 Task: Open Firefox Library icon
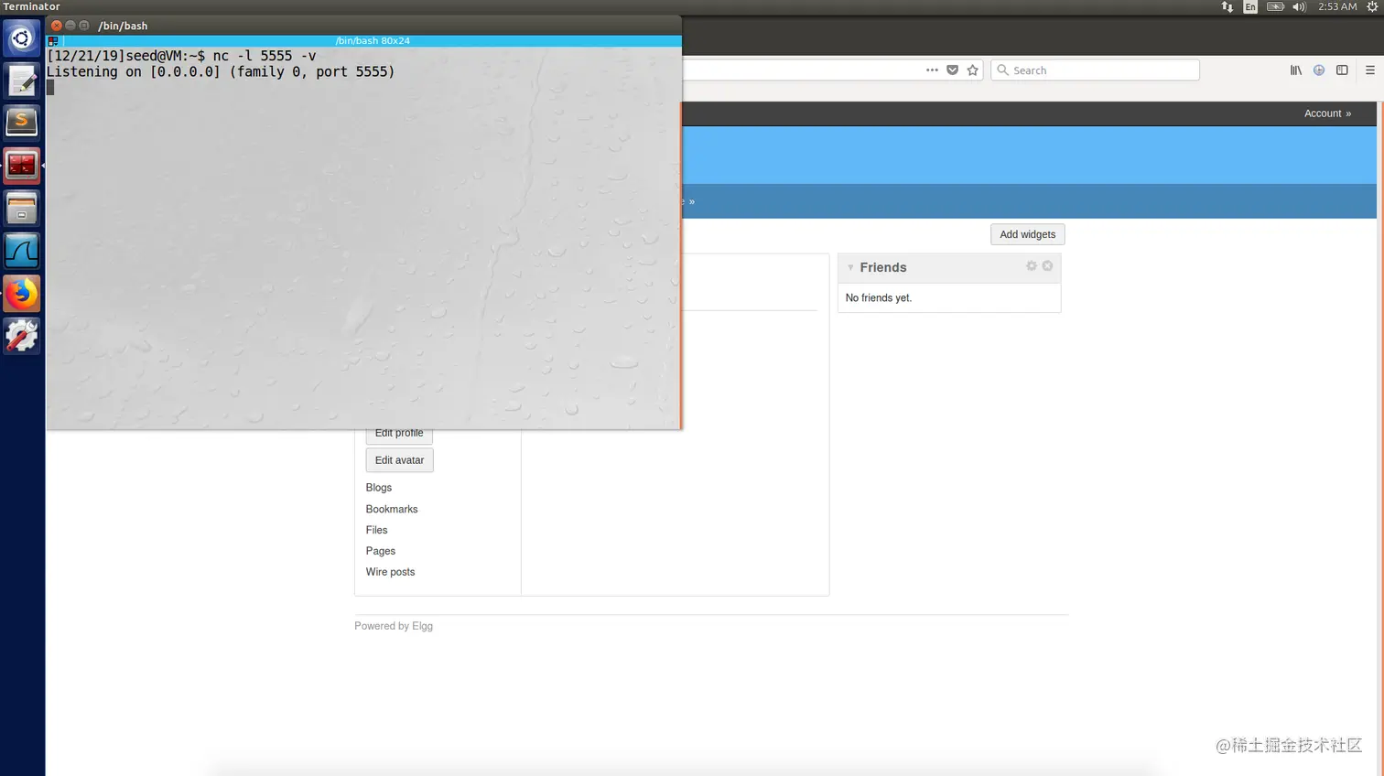(1296, 70)
